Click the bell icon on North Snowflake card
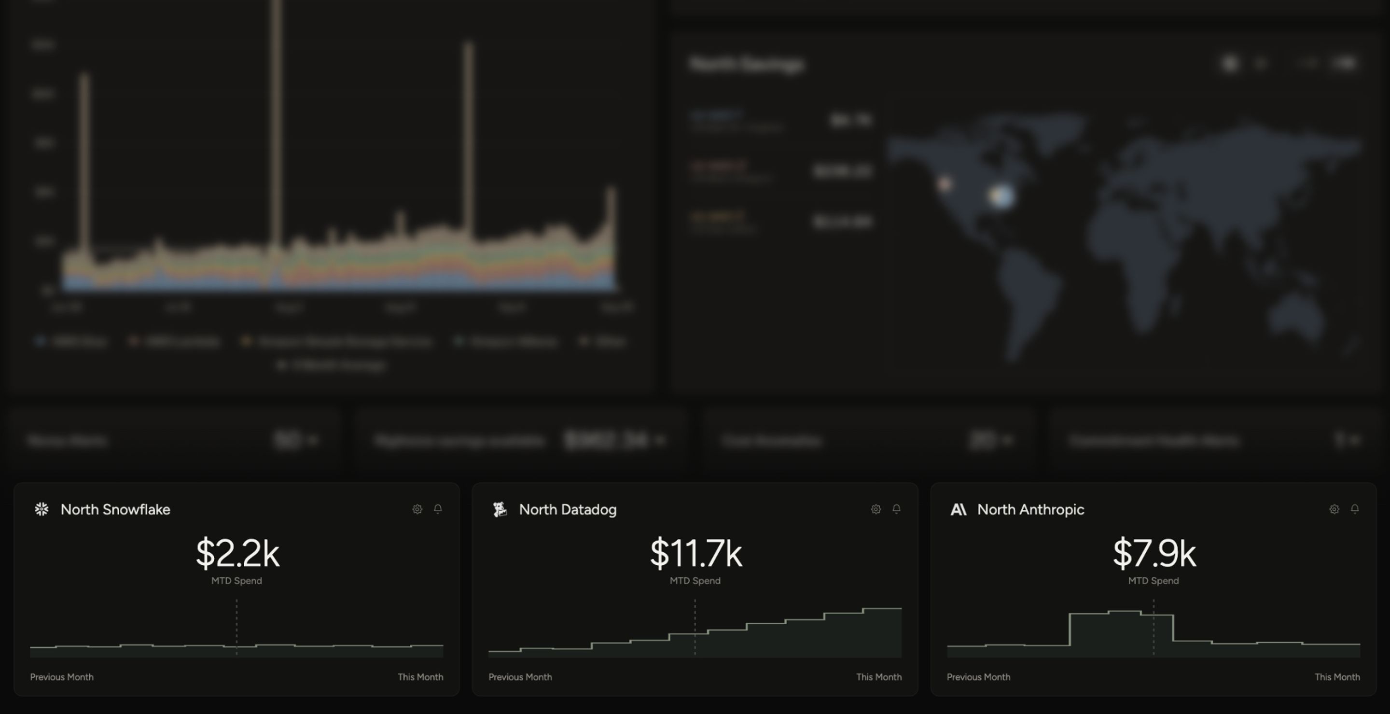This screenshot has height=714, width=1390. [x=438, y=509]
